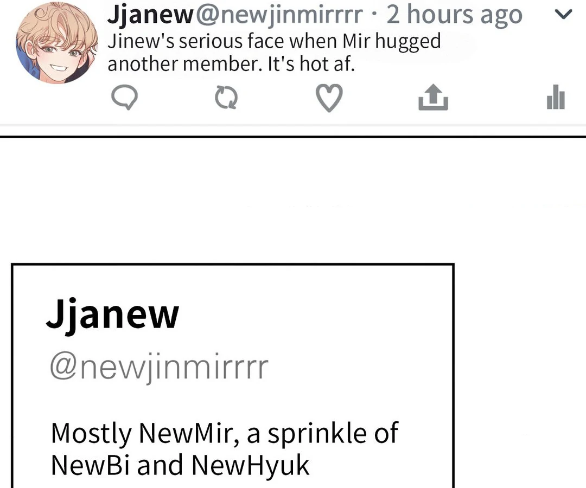Like the tweet with the heart icon
This screenshot has width=586, height=488.
click(329, 99)
